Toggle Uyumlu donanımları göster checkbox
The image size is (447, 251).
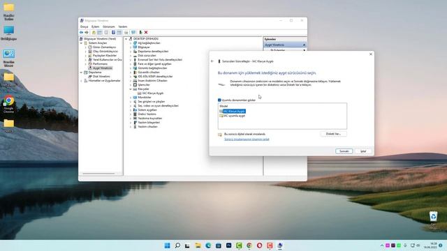point(219,100)
